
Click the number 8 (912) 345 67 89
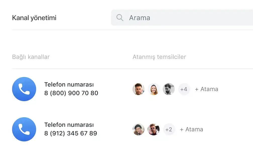click(x=71, y=133)
